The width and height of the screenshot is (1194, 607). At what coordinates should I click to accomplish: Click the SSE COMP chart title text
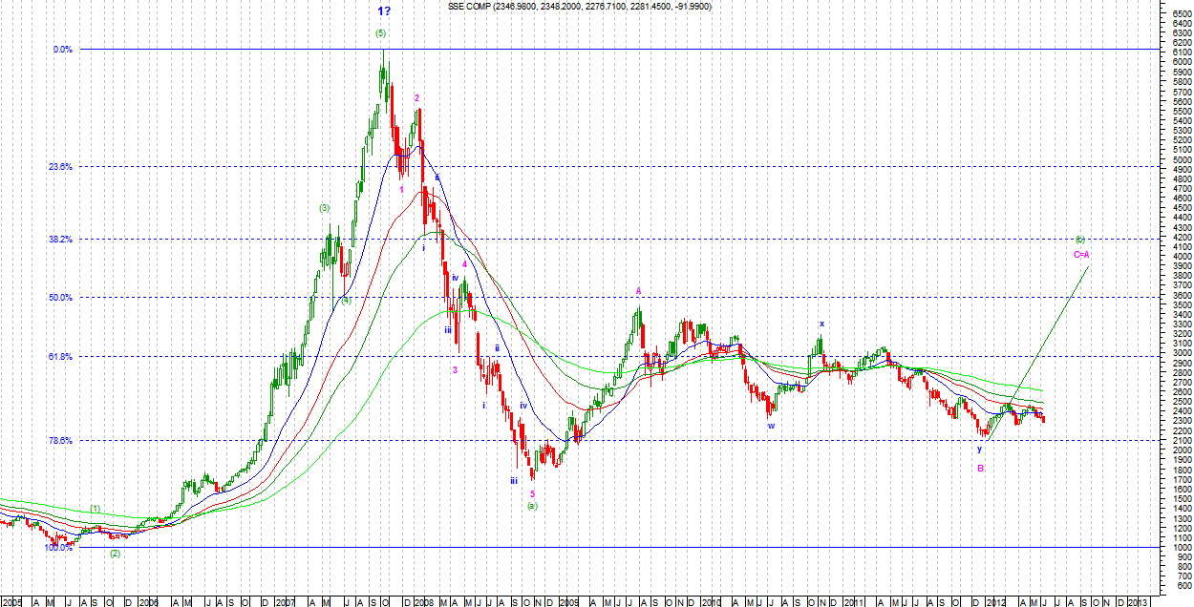(x=579, y=7)
